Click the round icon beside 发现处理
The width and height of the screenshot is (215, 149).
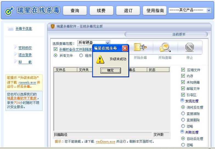[x=182, y=100]
